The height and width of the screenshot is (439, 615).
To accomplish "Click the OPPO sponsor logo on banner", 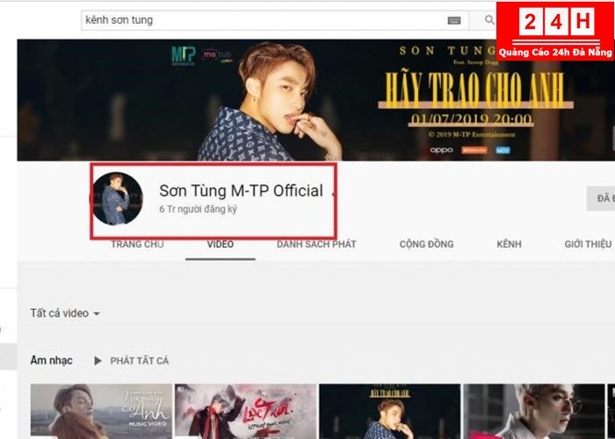I will 441,150.
